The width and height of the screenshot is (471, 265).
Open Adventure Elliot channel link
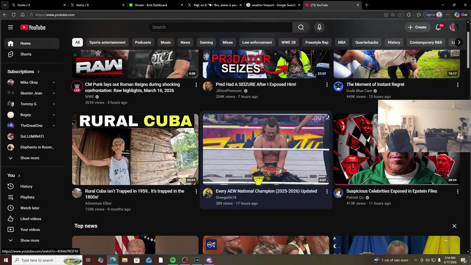click(98, 203)
